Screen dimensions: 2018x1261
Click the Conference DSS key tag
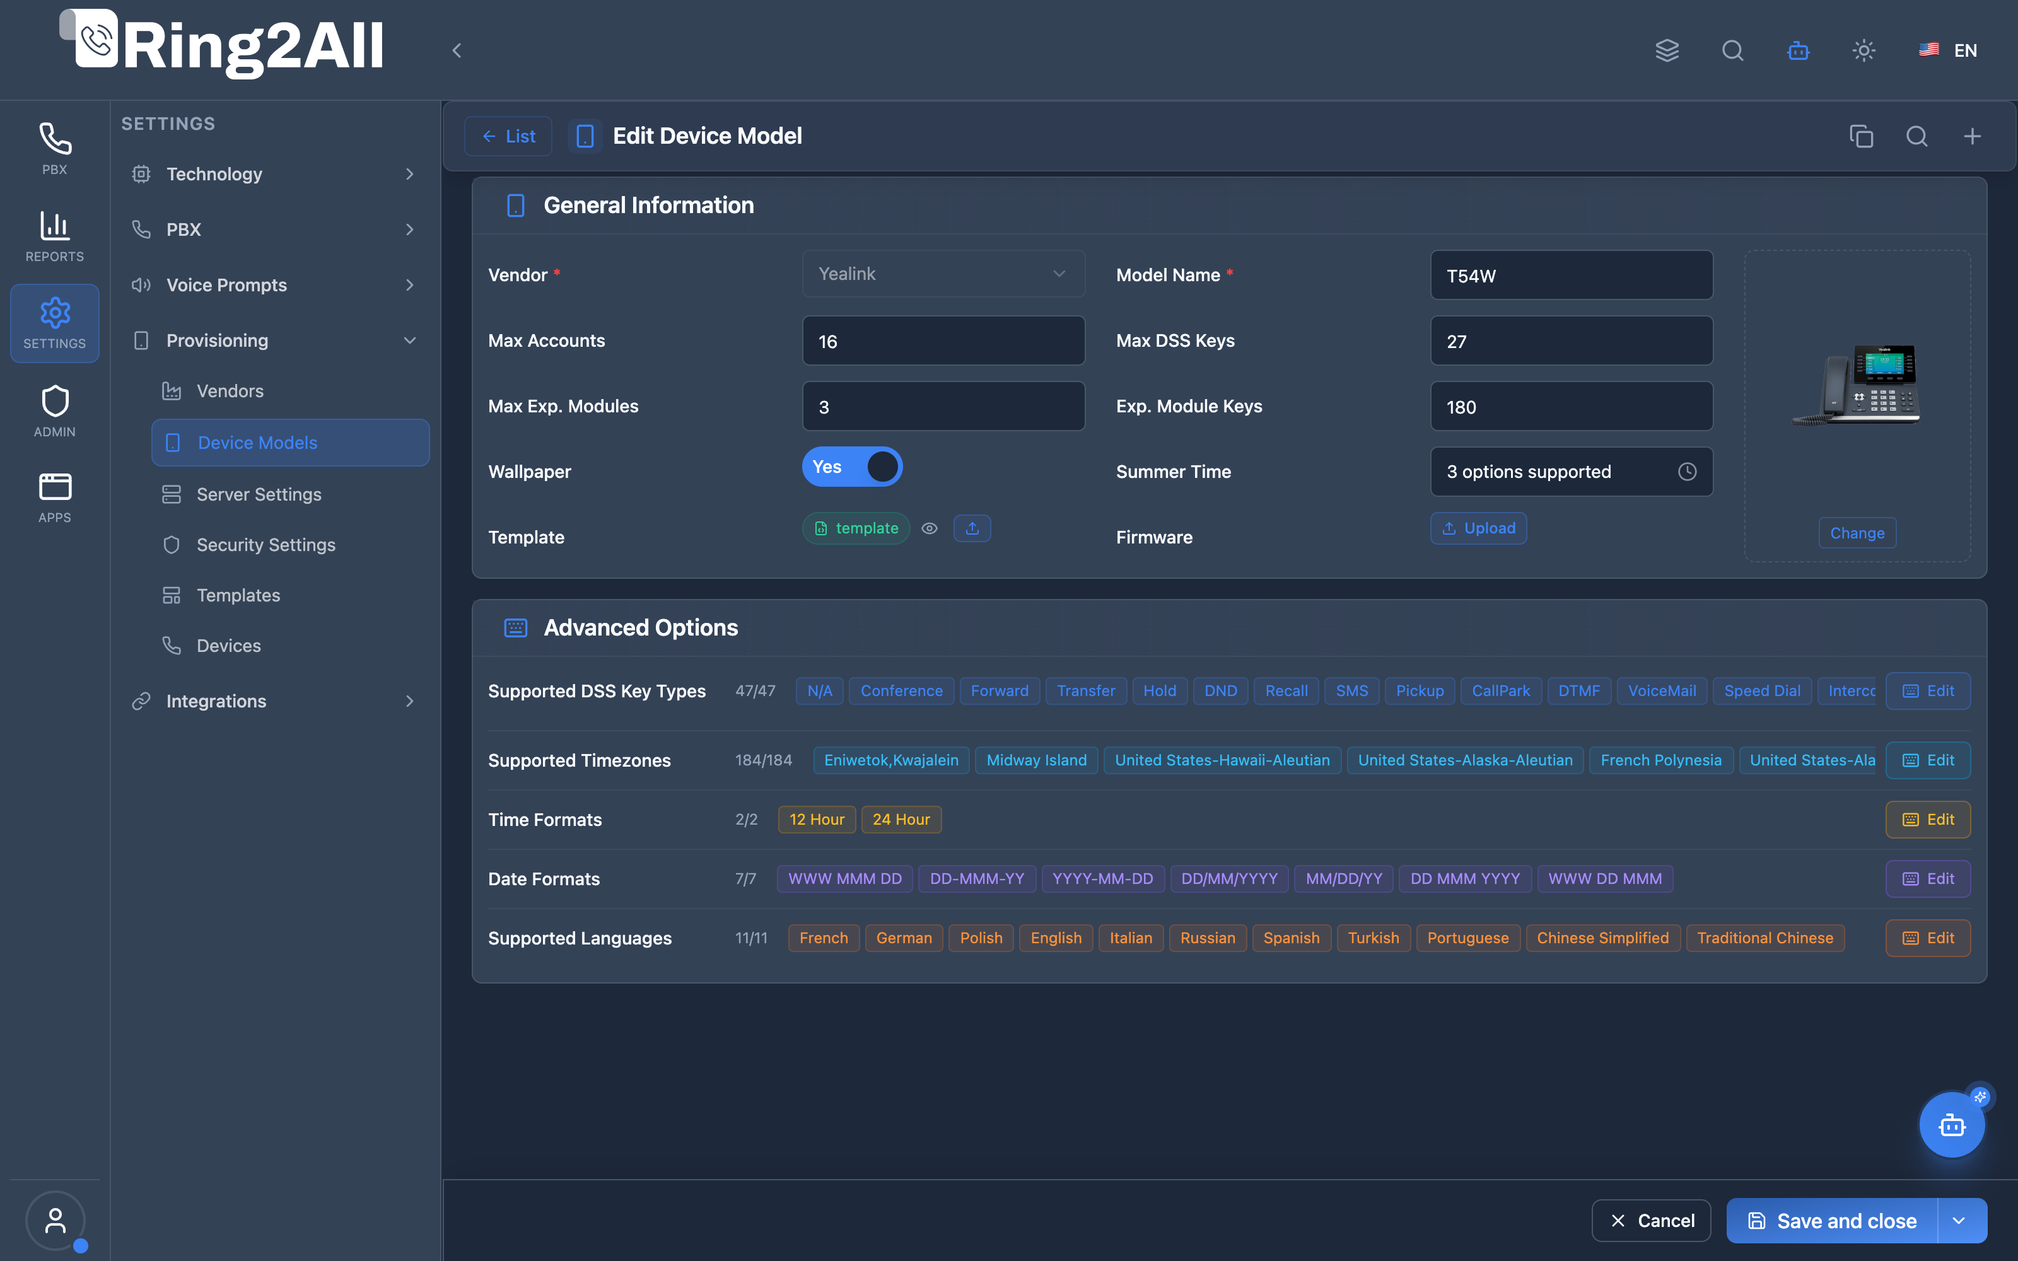click(901, 690)
